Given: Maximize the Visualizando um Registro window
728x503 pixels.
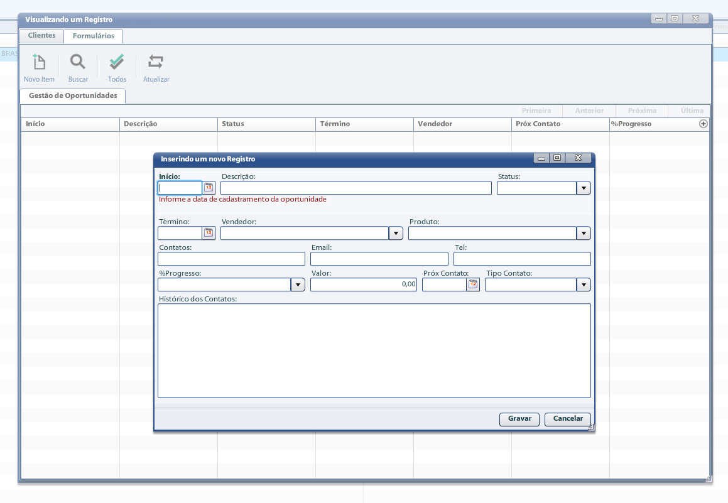Looking at the screenshot, I should click(675, 18).
